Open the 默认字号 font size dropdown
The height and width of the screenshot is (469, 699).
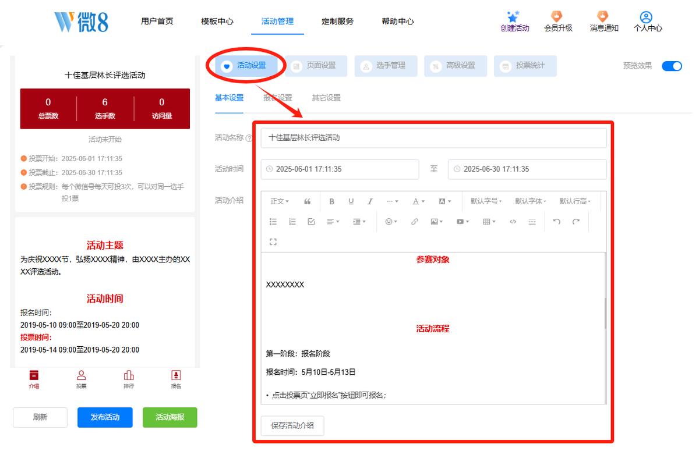coord(486,201)
